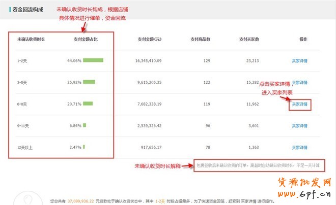336x205 pixels.
Task: Click the 支付金额(元) column header
Action: point(150,39)
